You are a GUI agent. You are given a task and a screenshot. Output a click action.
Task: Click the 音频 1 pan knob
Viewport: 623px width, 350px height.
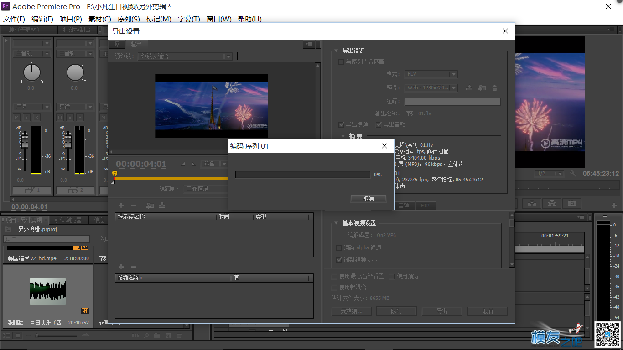click(31, 72)
